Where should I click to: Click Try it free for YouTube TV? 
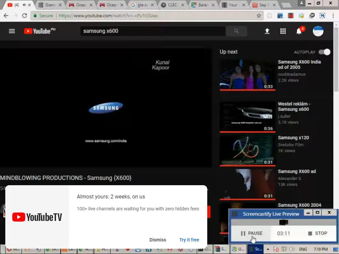coord(189,240)
